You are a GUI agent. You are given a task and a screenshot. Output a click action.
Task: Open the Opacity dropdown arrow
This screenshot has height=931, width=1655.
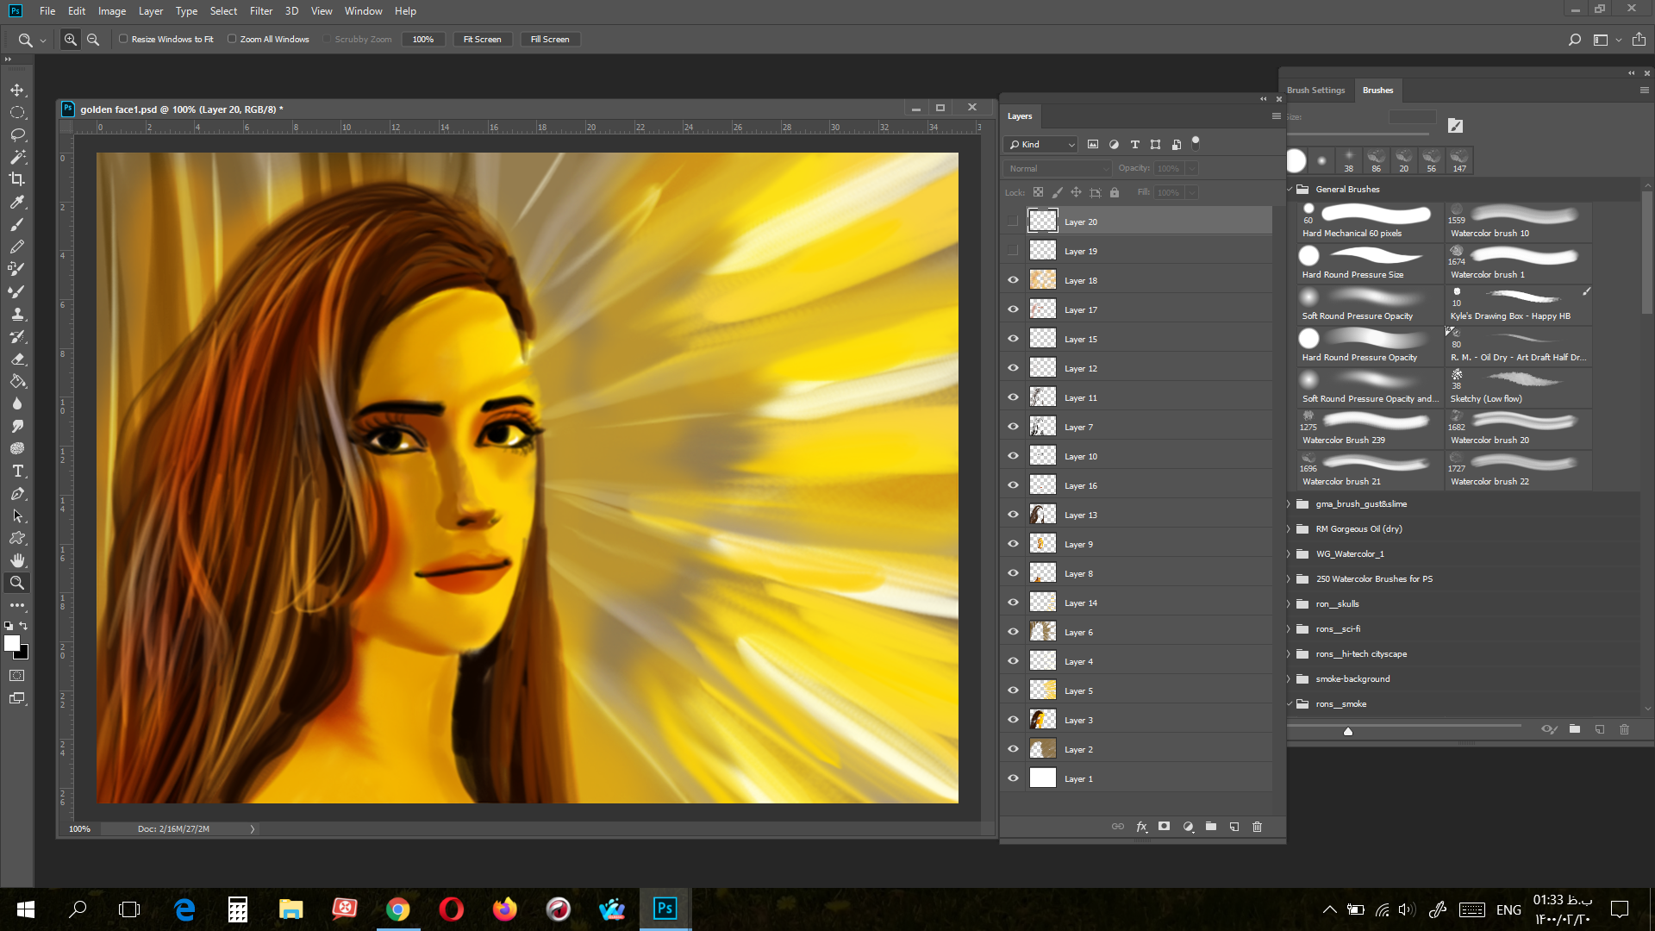[x=1191, y=168]
